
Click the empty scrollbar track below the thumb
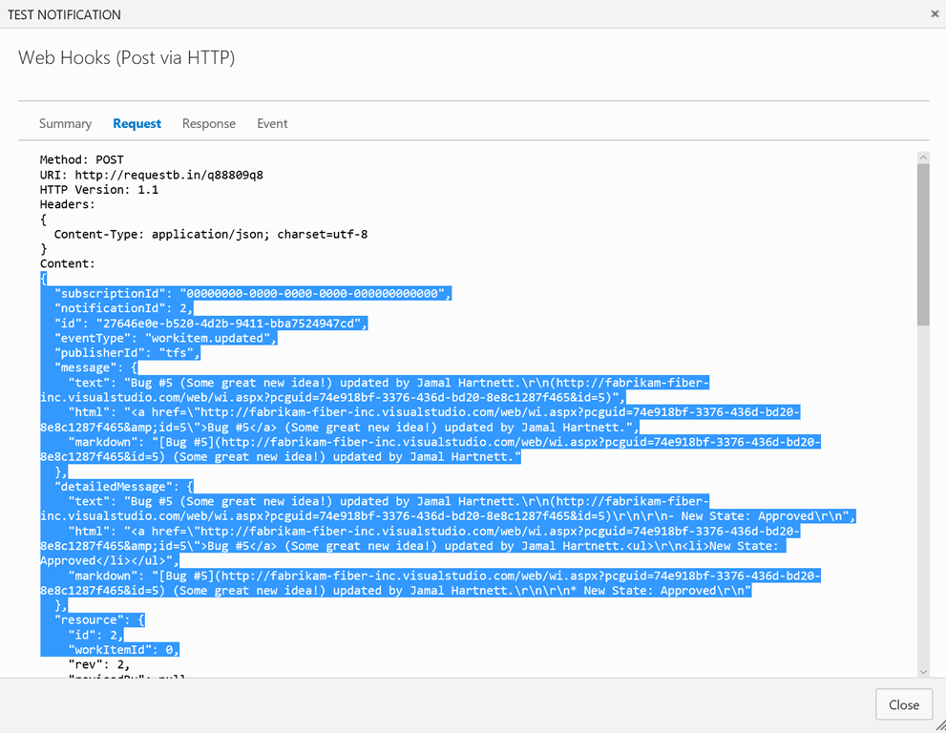click(922, 496)
